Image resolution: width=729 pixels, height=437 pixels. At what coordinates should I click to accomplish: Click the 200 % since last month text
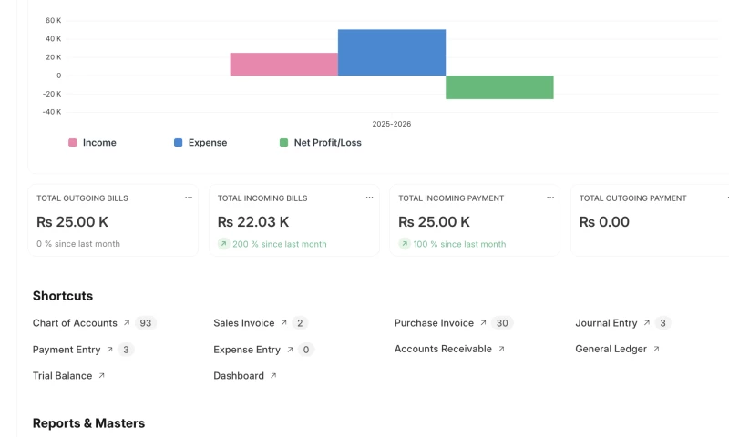280,244
